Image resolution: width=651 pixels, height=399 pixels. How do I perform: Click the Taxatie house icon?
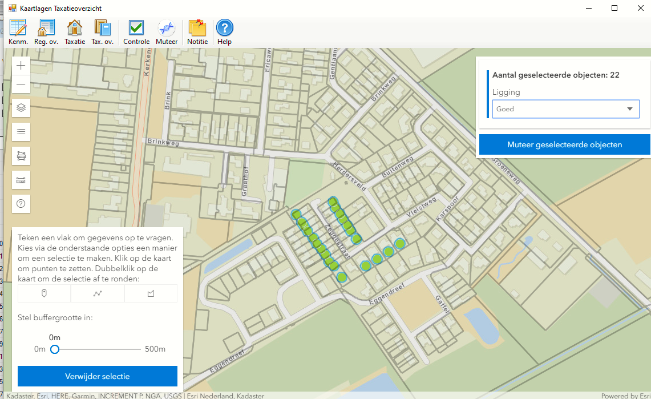(x=75, y=32)
